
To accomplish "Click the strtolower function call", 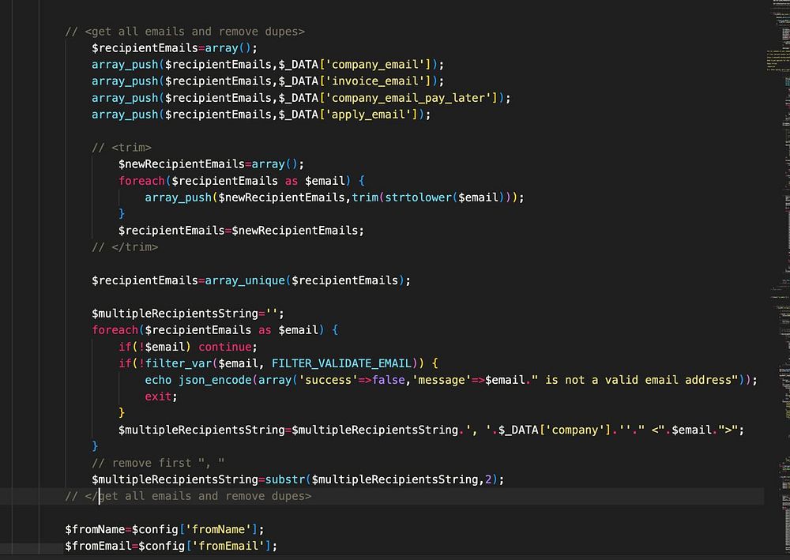I will coord(418,197).
